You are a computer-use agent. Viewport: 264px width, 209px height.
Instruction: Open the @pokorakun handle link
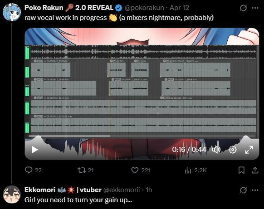point(144,8)
